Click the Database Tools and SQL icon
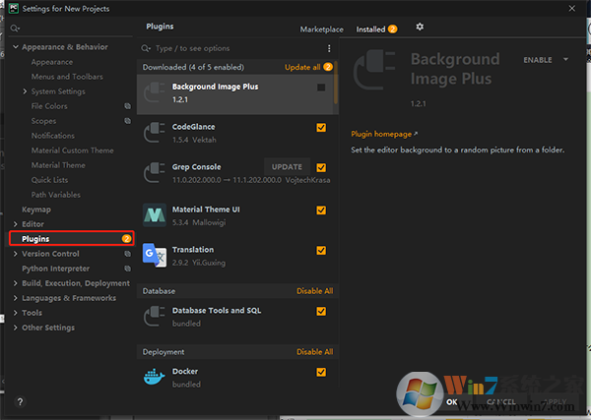 coord(154,316)
